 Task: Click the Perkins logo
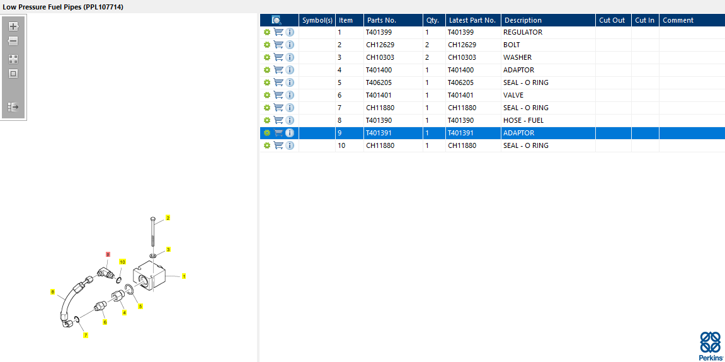tap(710, 346)
